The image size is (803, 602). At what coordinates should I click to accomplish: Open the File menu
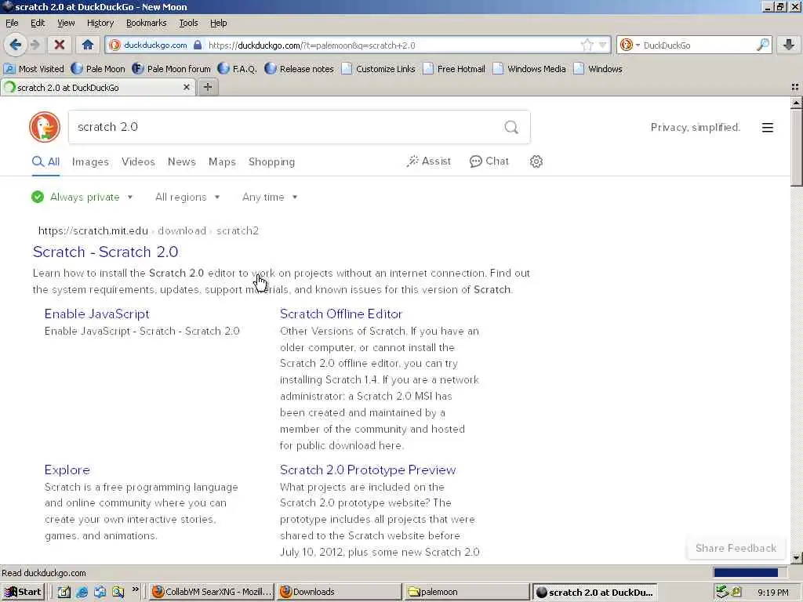[x=12, y=23]
